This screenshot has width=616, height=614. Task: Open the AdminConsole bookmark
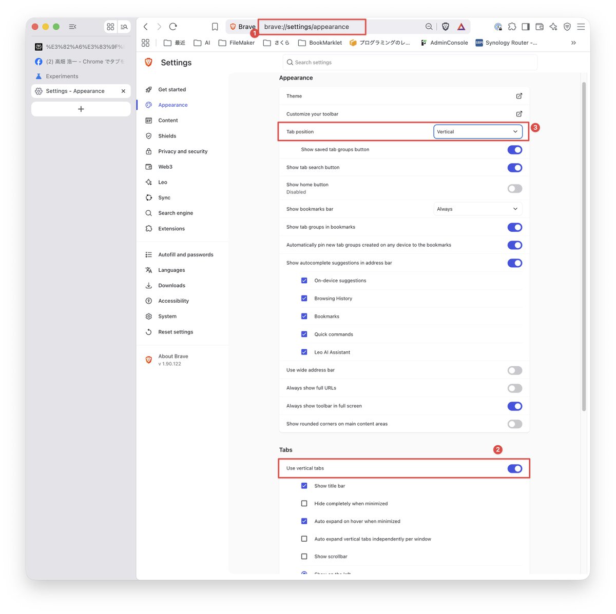444,43
